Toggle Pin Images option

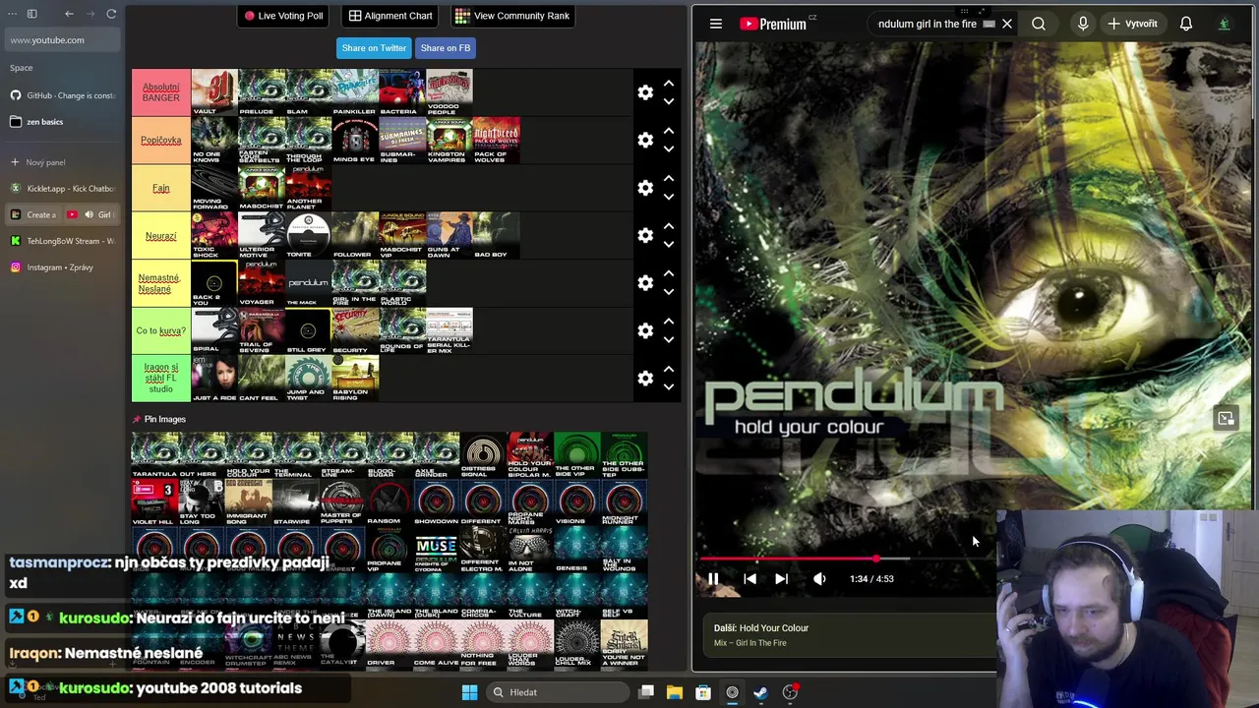[x=159, y=420]
